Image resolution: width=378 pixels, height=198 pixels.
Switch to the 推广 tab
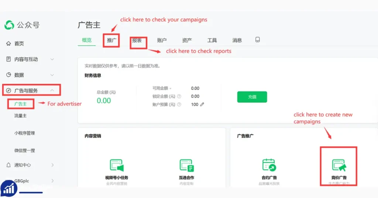pyautogui.click(x=111, y=40)
